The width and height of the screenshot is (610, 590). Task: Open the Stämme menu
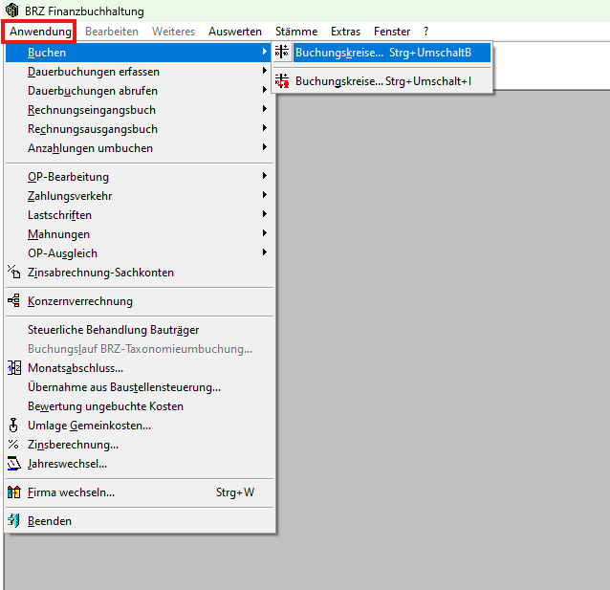coord(296,32)
